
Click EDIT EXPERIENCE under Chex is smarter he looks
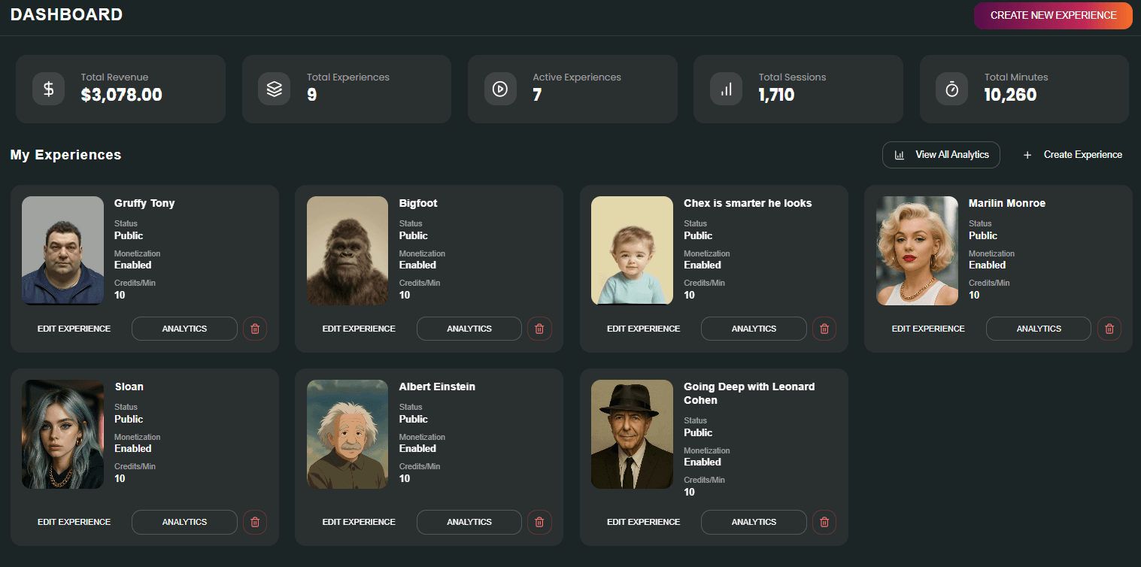tap(644, 328)
